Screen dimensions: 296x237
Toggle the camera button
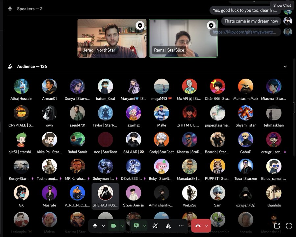click(114, 226)
